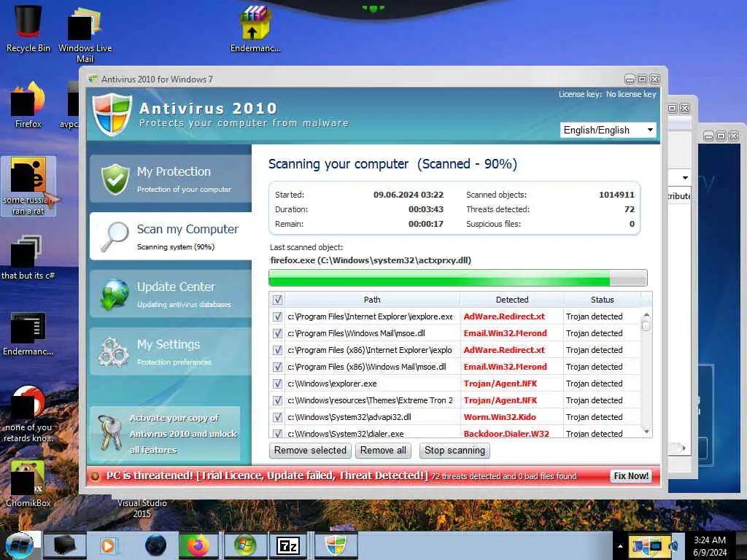Uncheck the Program Files (x86) Internet Explorer row
This screenshot has width=747, height=560.
(278, 350)
